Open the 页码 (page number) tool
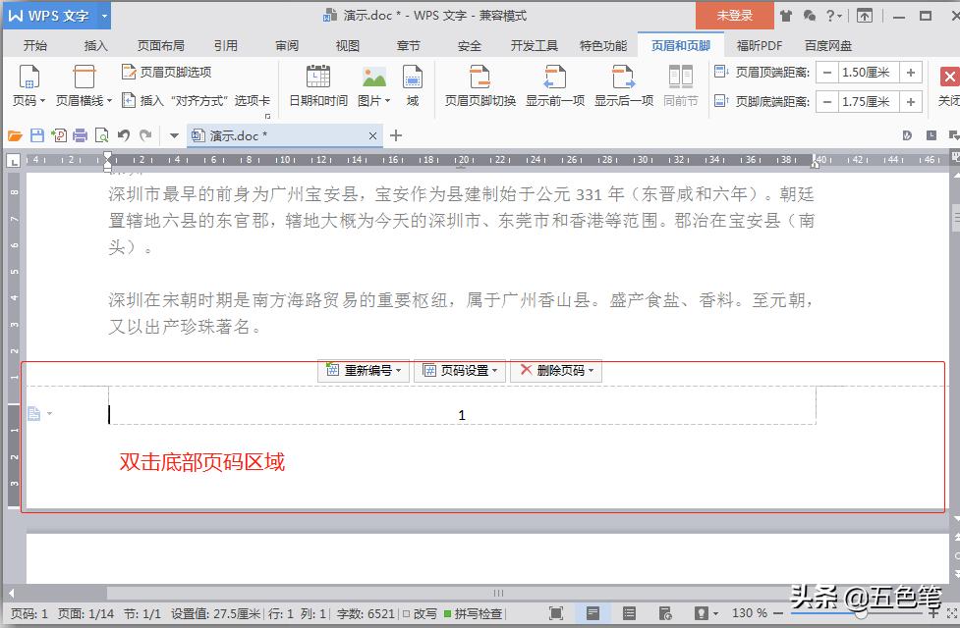The height and width of the screenshot is (628, 960). pyautogui.click(x=28, y=83)
